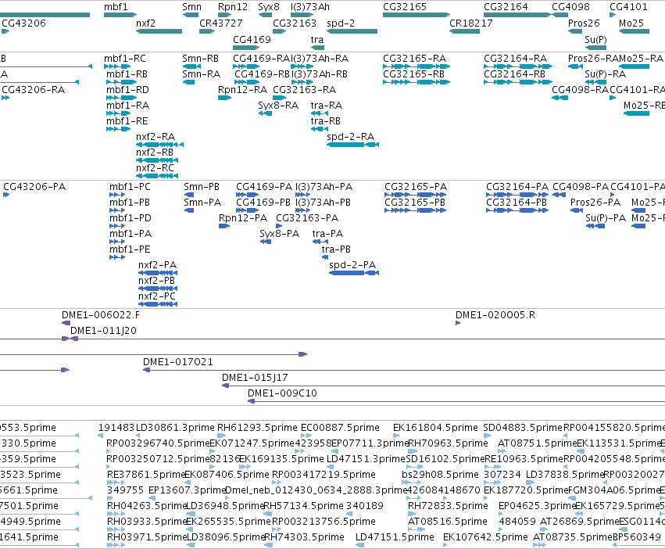This screenshot has height=549, width=665.
Task: Select the EC00887.5prime EST label
Action: pos(340,428)
